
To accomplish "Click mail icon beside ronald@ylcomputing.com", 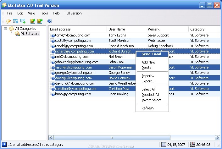I will (x=52, y=46).
